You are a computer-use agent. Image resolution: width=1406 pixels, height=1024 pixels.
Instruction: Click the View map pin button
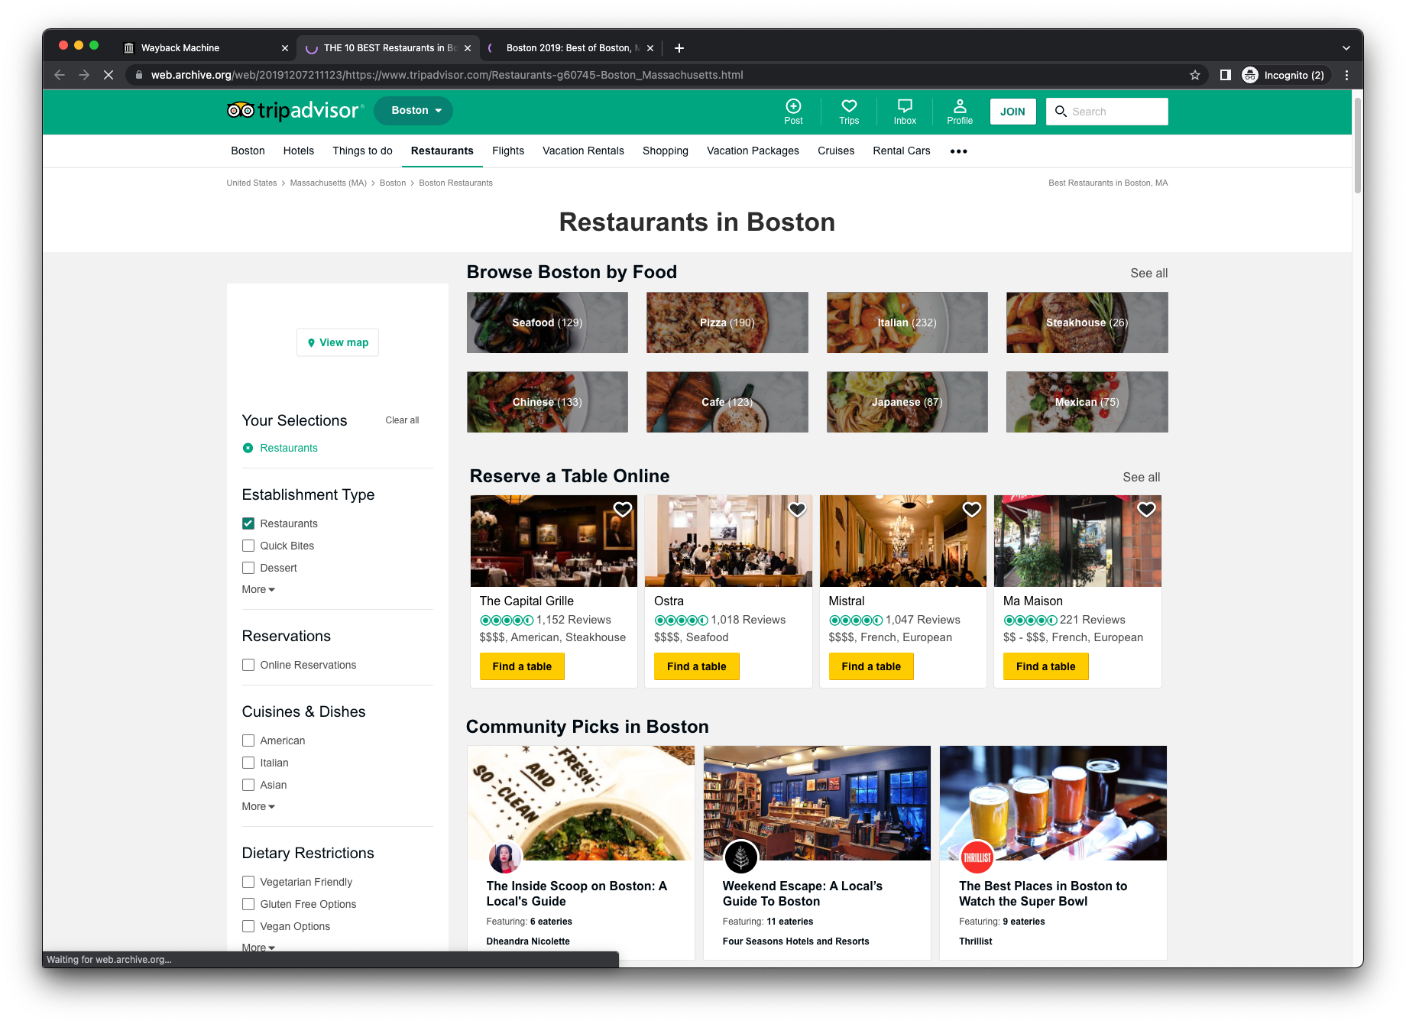pos(337,342)
